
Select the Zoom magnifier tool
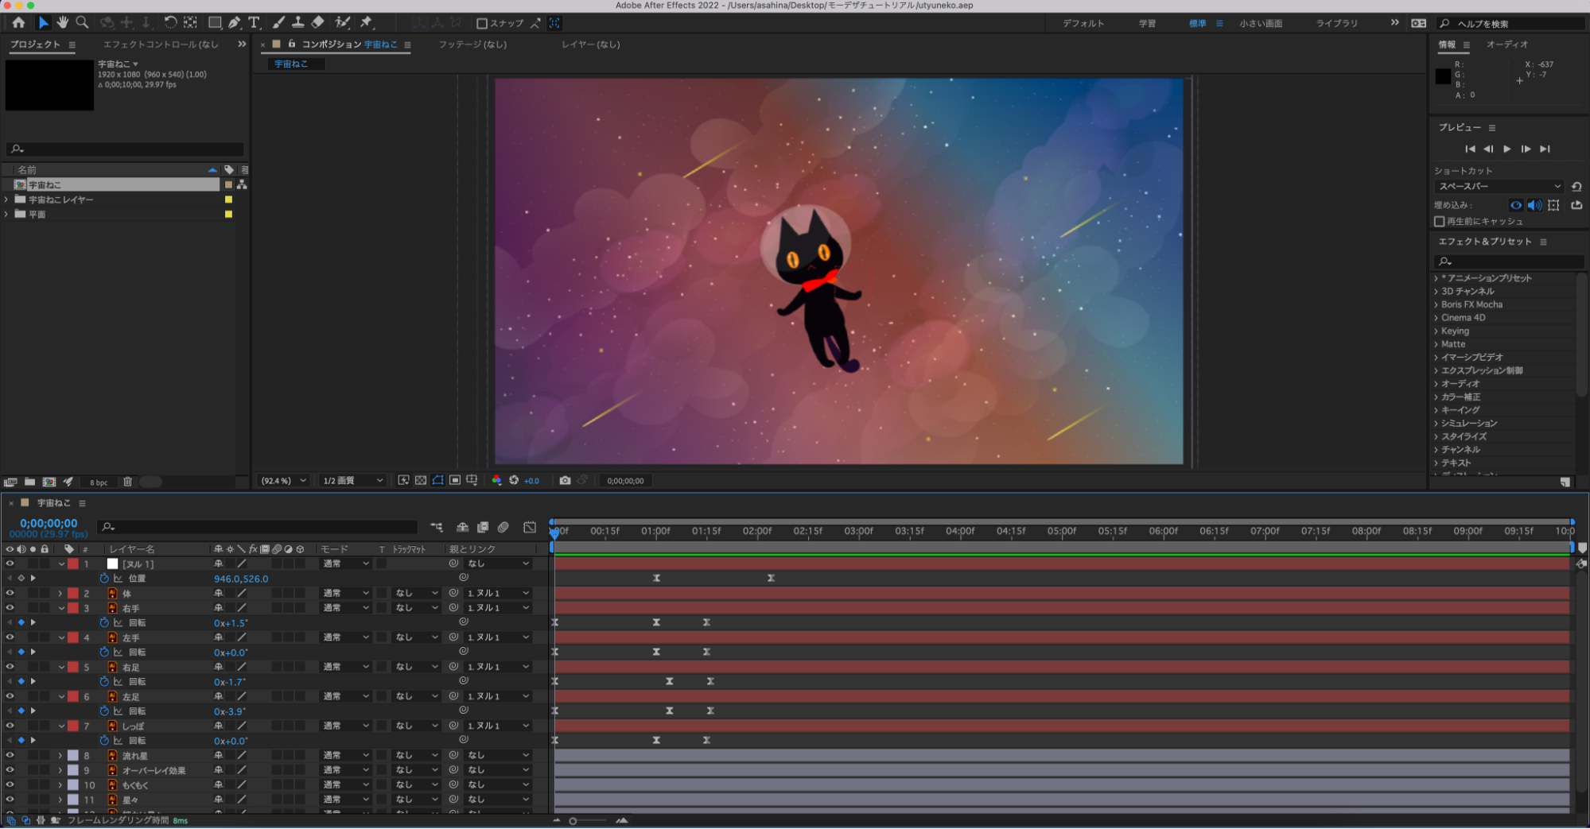82,22
